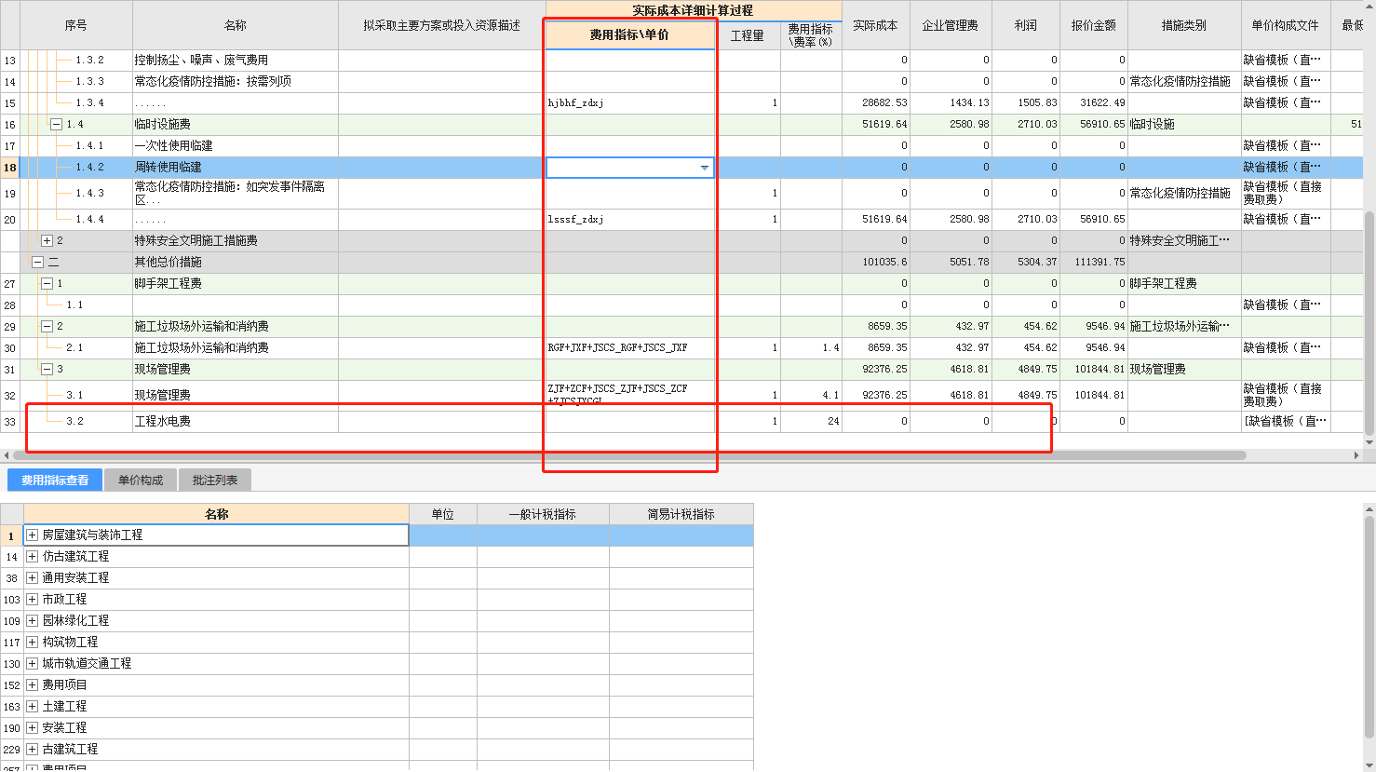
Task: Collapse the 现场管理费 parent node
Action: tap(47, 370)
